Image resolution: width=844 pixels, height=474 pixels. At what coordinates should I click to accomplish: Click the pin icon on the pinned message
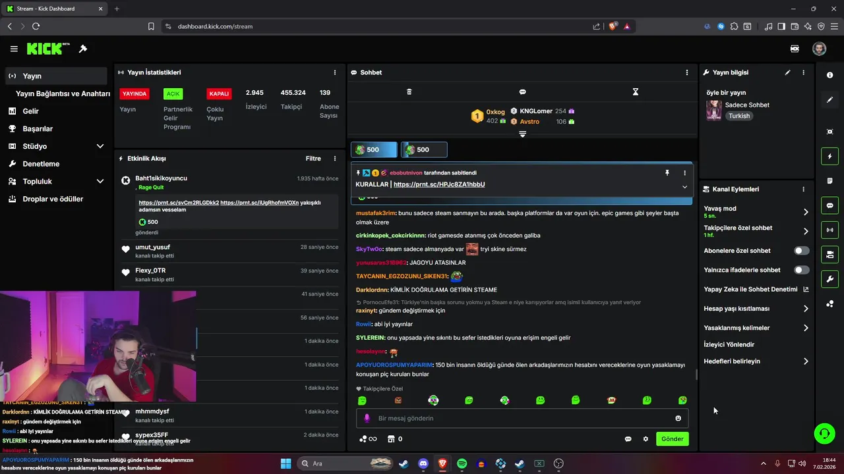[667, 172]
